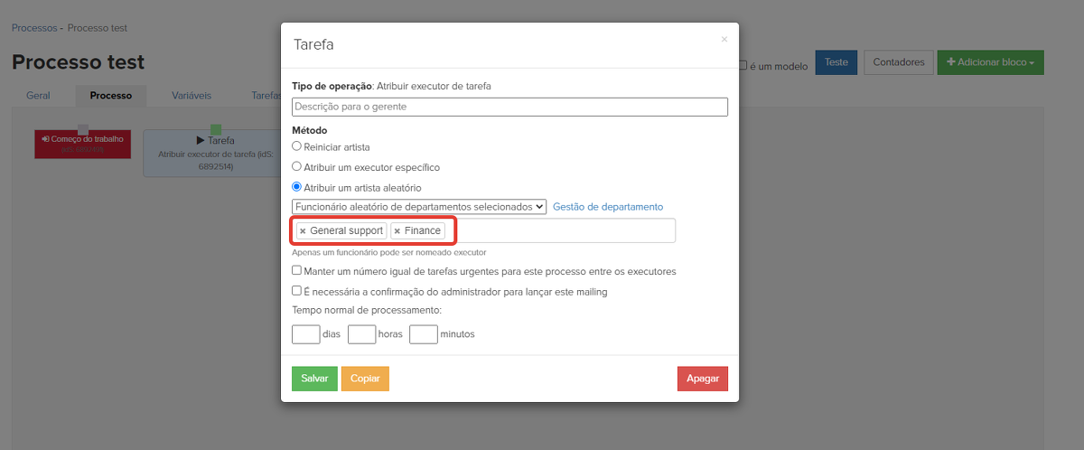Image resolution: width=1084 pixels, height=450 pixels.
Task: Open the Gestão de departamento link
Action: [x=607, y=207]
